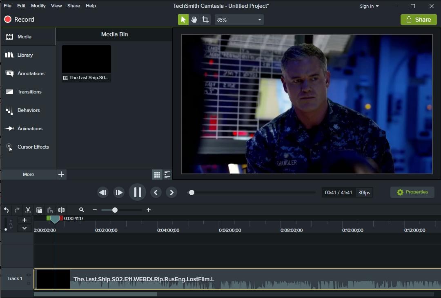Screen dimensions: 441x298
Task: Open the Animations tab
Action: [28, 129]
